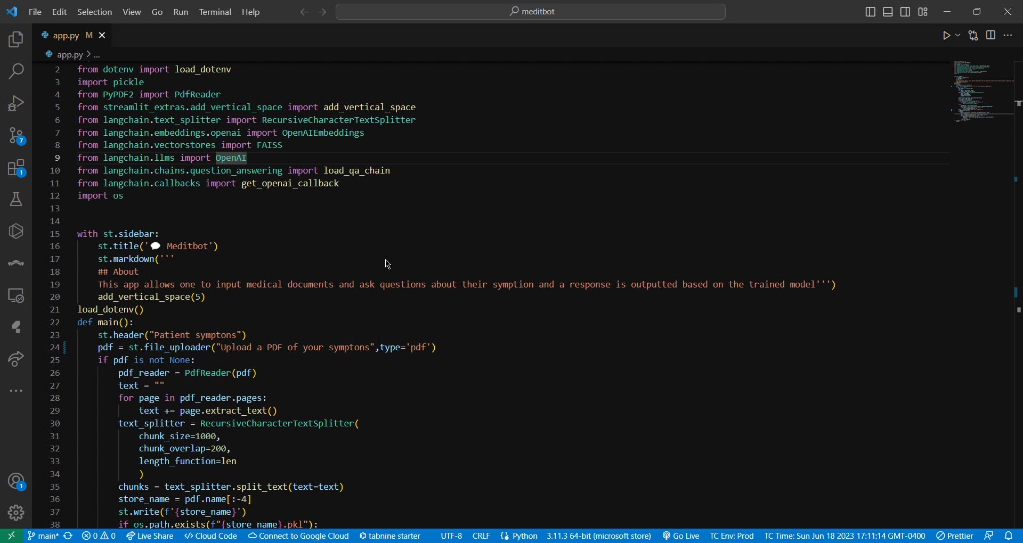Open the Go menu
Viewport: 1023px width, 543px height.
(157, 12)
